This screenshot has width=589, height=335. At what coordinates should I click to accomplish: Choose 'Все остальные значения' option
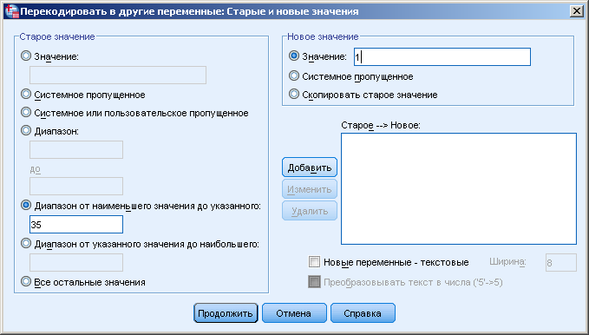point(26,281)
